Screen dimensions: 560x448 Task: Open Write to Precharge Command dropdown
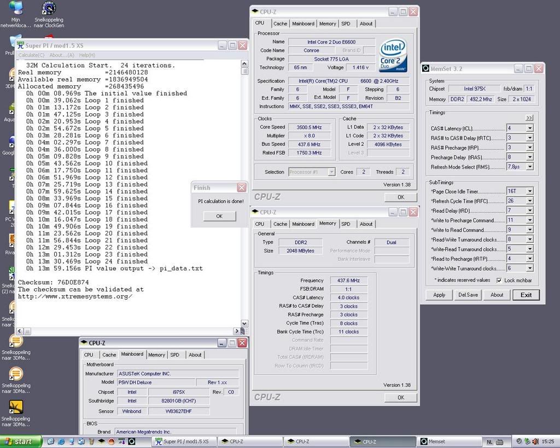coord(529,220)
